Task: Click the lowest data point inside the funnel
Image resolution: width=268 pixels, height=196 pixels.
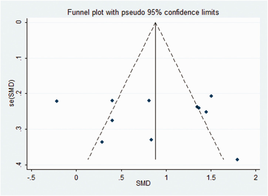Action: click(x=151, y=140)
